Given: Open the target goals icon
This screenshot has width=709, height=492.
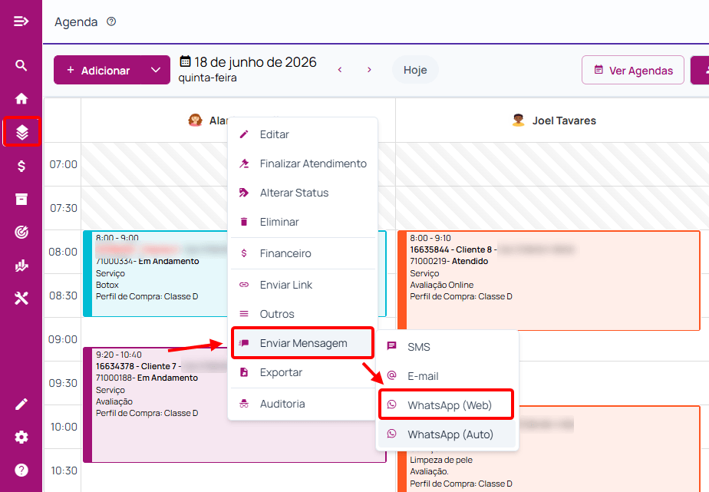Looking at the screenshot, I should point(21,232).
